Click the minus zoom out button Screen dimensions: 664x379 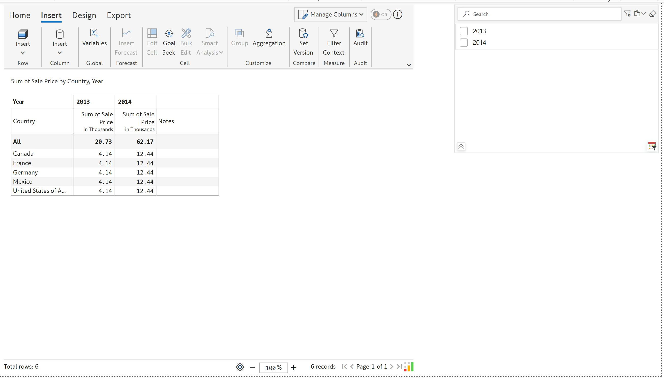(x=252, y=368)
